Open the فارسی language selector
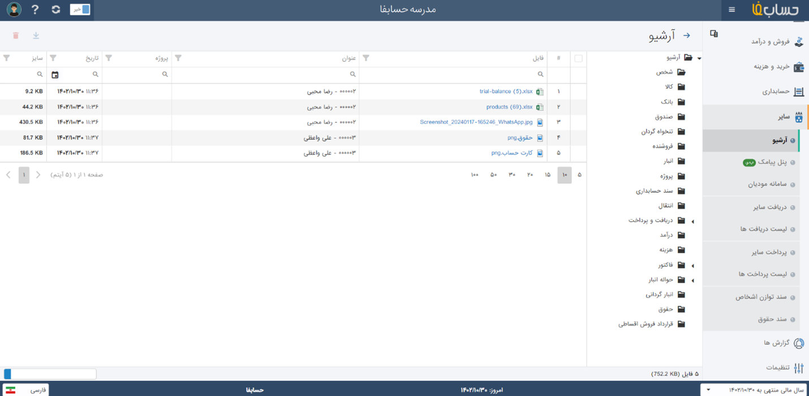Viewport: 809px width, 396px height. (26, 390)
